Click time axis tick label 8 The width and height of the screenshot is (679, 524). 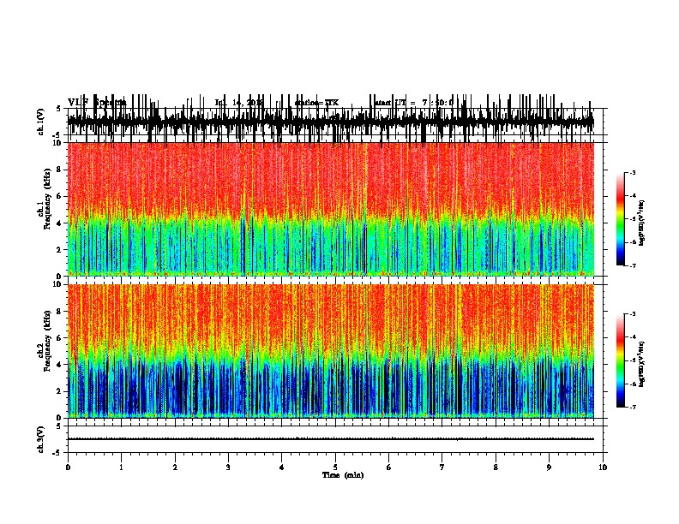click(x=496, y=467)
